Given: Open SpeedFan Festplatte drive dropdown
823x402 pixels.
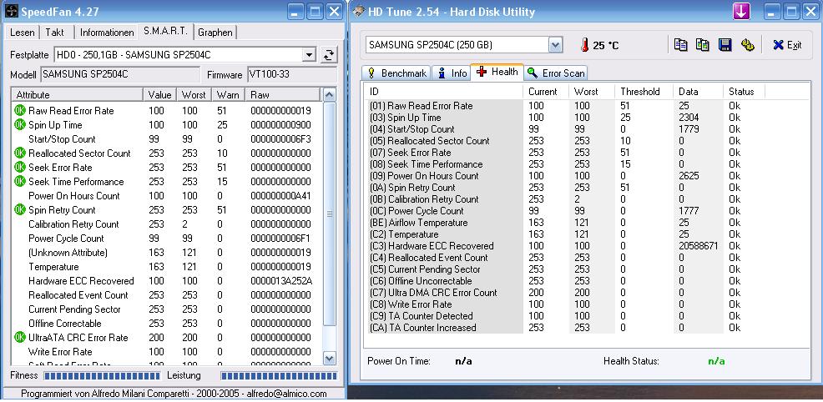Looking at the screenshot, I should pyautogui.click(x=309, y=54).
